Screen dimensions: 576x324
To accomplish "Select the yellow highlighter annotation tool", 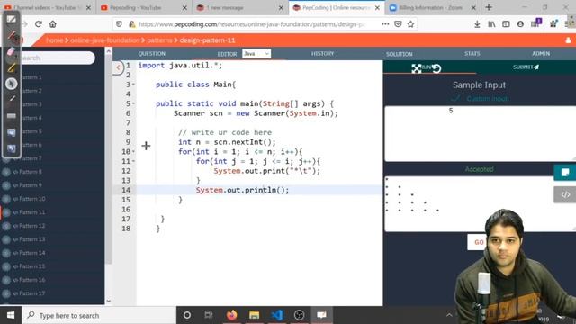I will pos(12,67).
